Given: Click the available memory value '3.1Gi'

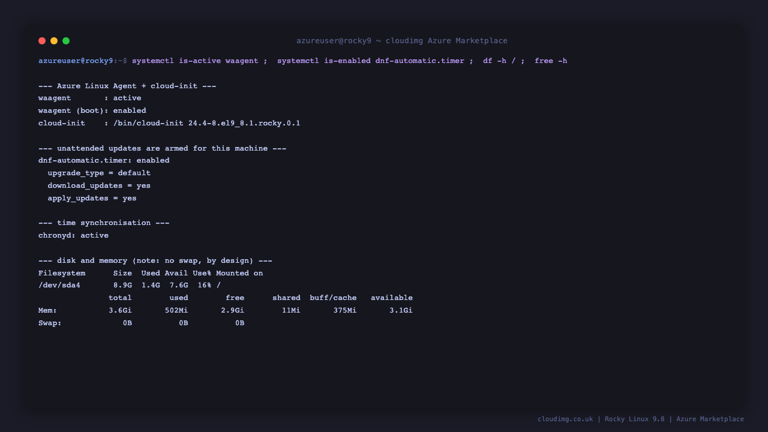Looking at the screenshot, I should [401, 310].
